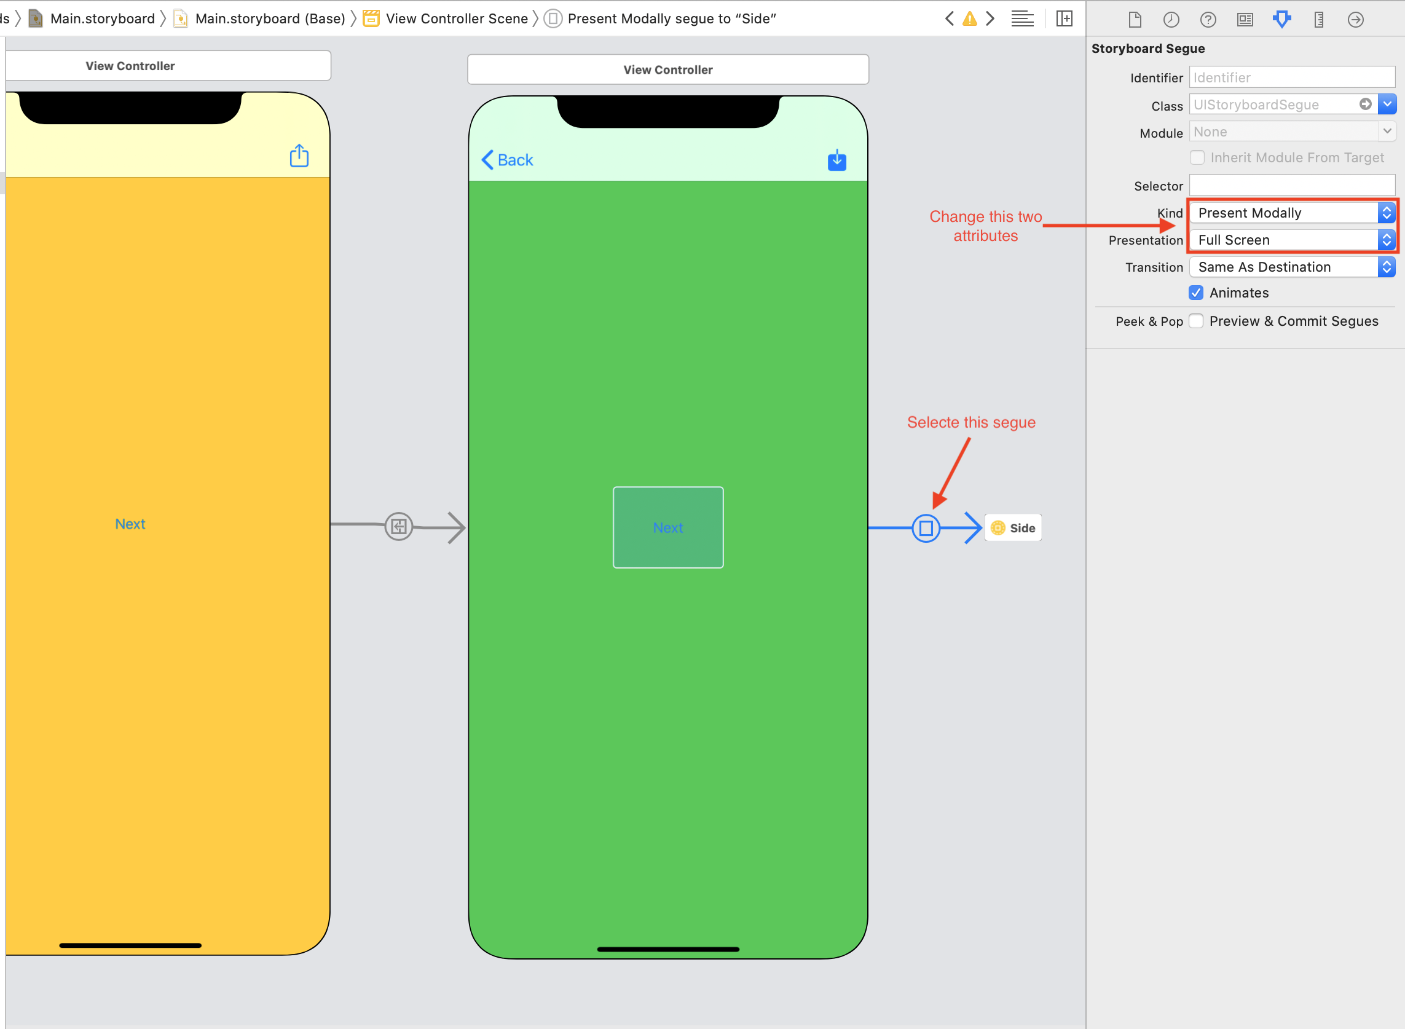Click the upload icon on green view controller
Image resolution: width=1405 pixels, height=1029 pixels.
(x=838, y=160)
